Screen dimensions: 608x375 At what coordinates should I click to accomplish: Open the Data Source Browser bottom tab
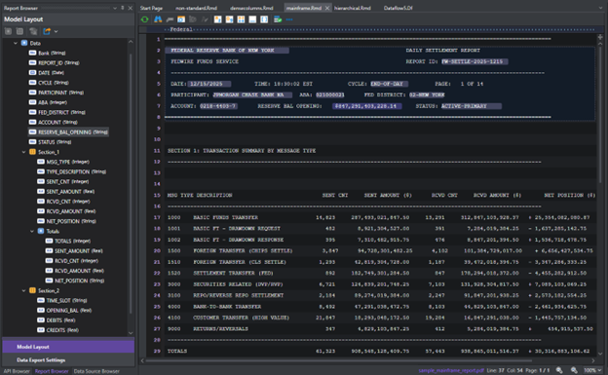point(96,371)
